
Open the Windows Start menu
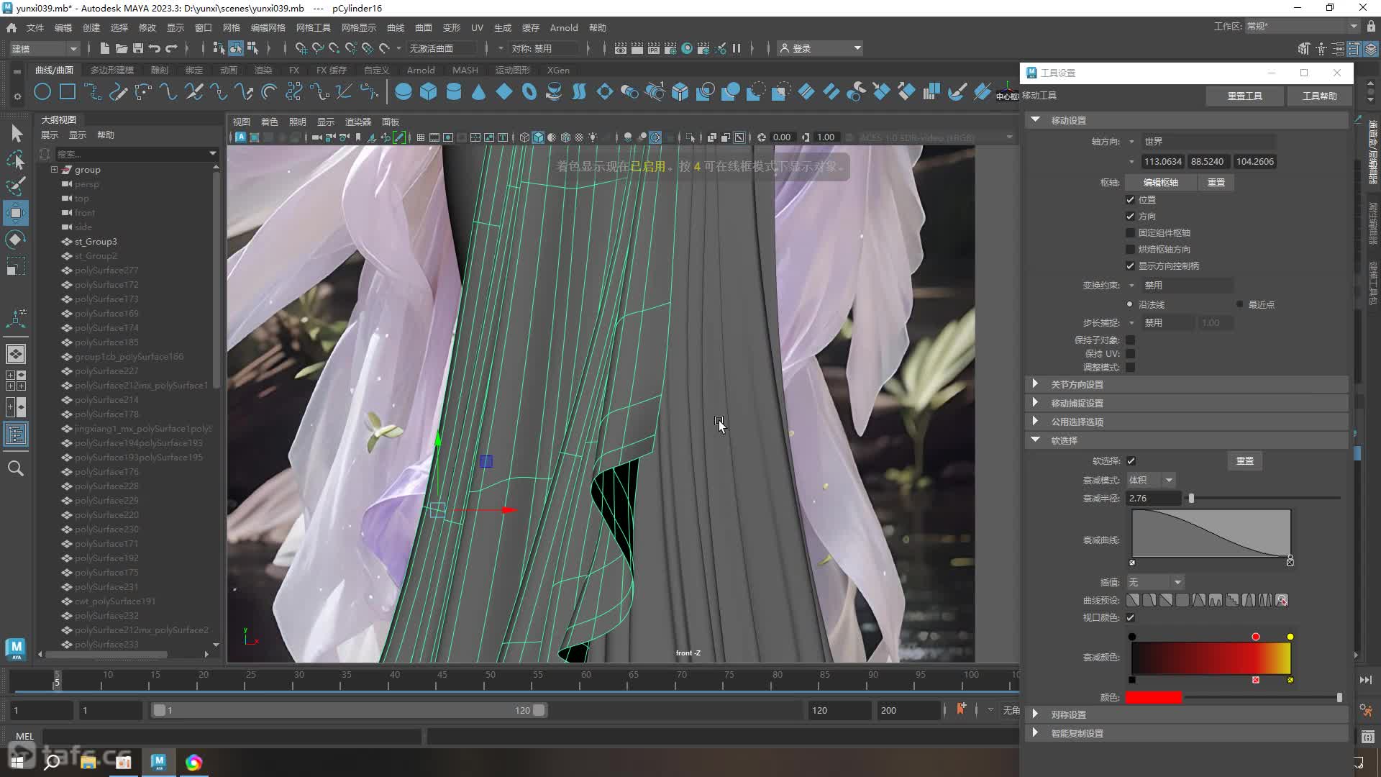[17, 762]
